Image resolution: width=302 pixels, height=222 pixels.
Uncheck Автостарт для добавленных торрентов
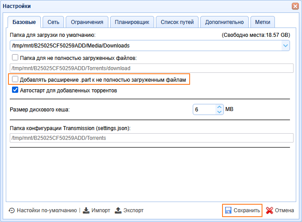pyautogui.click(x=15, y=90)
